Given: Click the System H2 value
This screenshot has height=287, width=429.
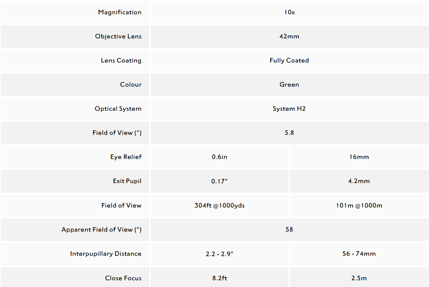Looking at the screenshot, I should tap(289, 109).
